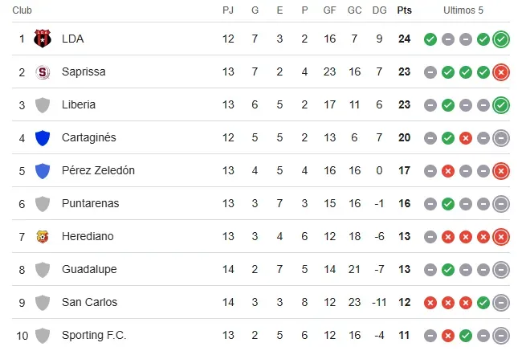This screenshot has width=522, height=355.
Task: Click Saprissa's latest match loss icon
Action: (501, 71)
